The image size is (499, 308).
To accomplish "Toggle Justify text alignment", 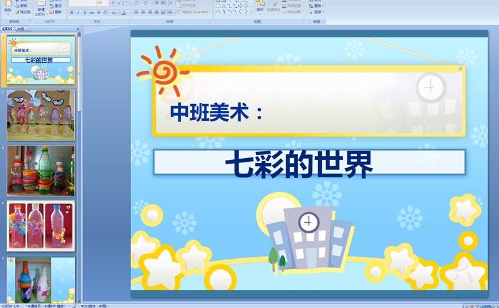I will point(157,12).
